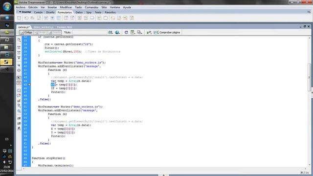
Task: Insert a Form from the Formularios bar
Action: point(19,18)
